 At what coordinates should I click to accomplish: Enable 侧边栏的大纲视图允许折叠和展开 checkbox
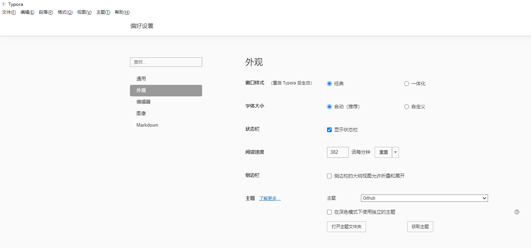click(329, 176)
